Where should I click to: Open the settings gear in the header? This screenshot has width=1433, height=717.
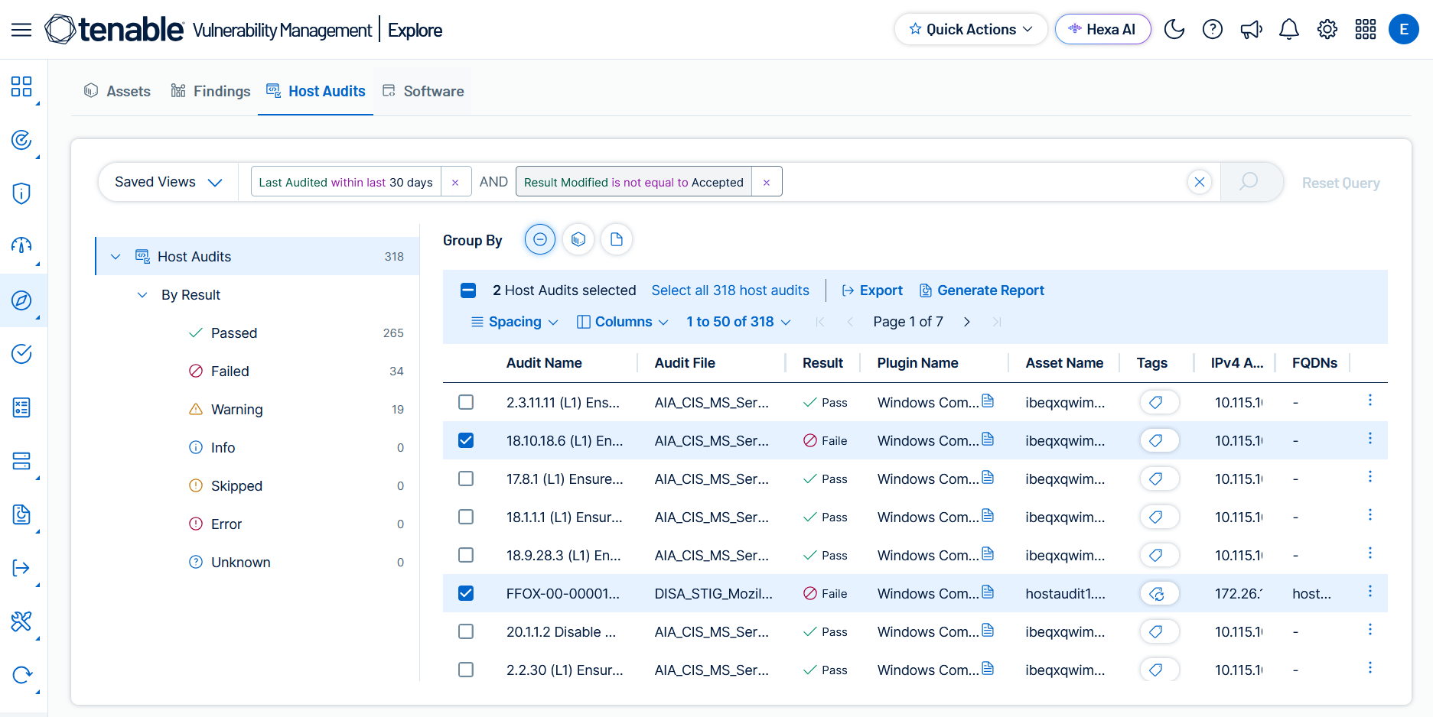pyautogui.click(x=1327, y=30)
